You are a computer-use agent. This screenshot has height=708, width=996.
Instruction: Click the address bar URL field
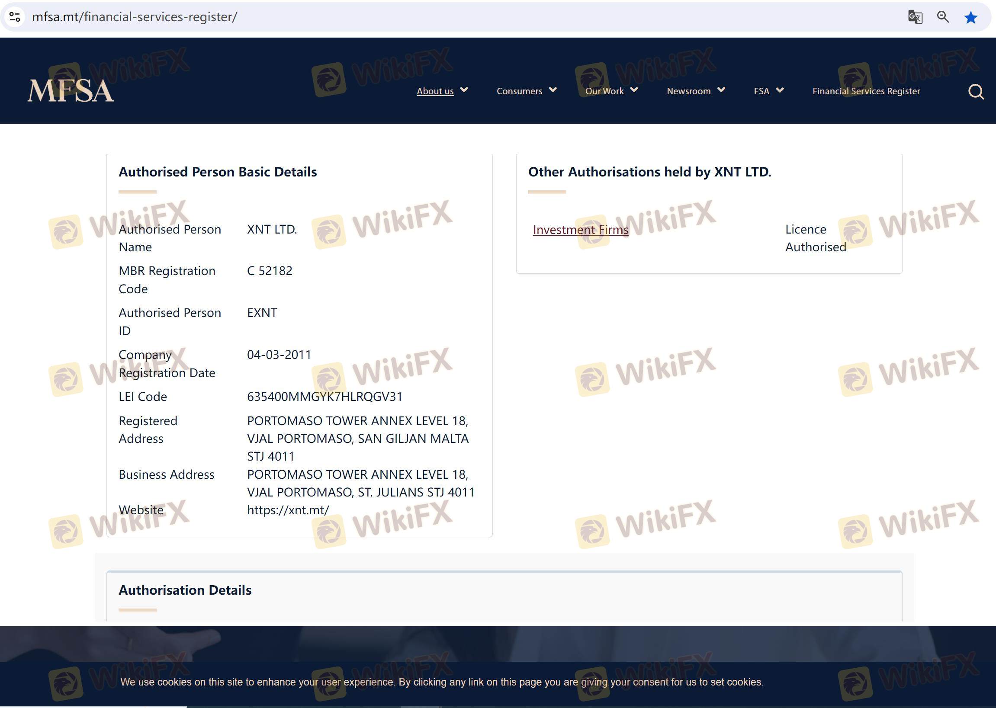134,17
